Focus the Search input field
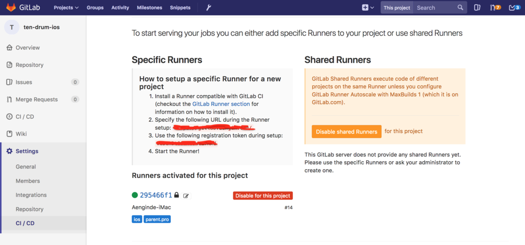This screenshot has height=245, width=525. [435, 7]
